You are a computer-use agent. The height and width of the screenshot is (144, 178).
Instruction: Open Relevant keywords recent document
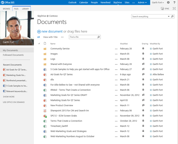[17, 91]
